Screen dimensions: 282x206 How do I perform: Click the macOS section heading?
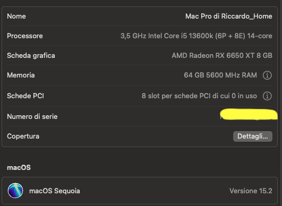19,168
